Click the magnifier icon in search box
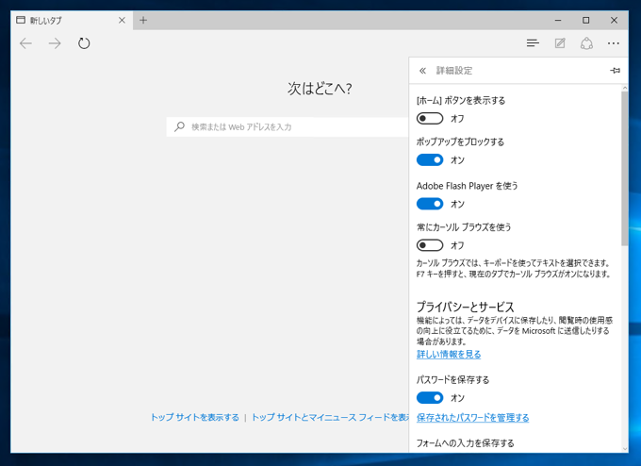 pyautogui.click(x=179, y=126)
